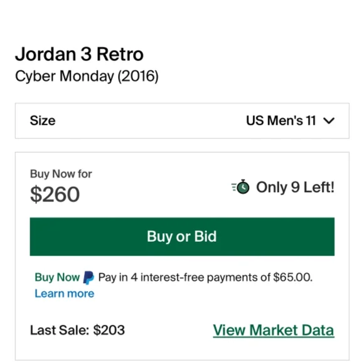Click the Size label in selector row
Viewport: 364px width, 364px height.
point(43,120)
